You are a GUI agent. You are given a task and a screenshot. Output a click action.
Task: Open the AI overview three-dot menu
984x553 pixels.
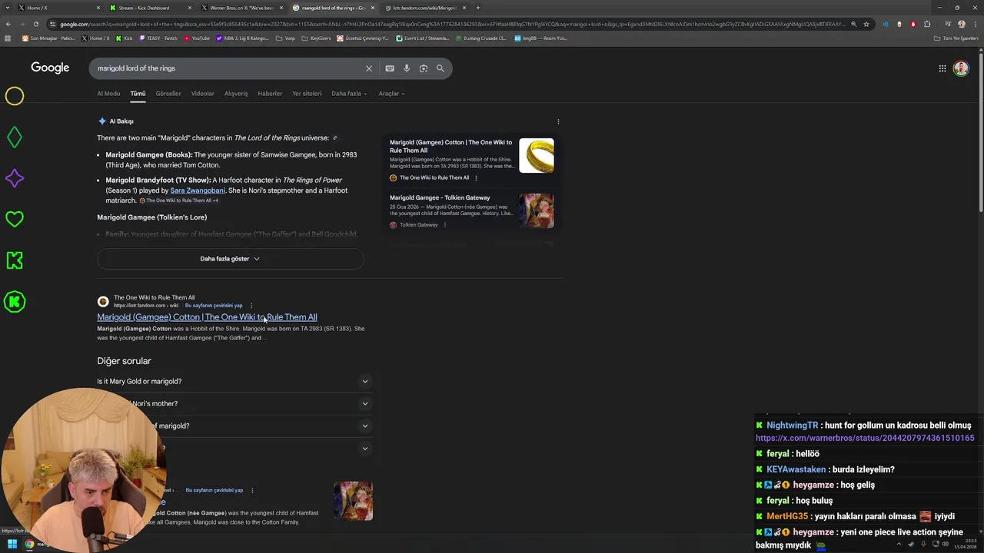tap(558, 121)
